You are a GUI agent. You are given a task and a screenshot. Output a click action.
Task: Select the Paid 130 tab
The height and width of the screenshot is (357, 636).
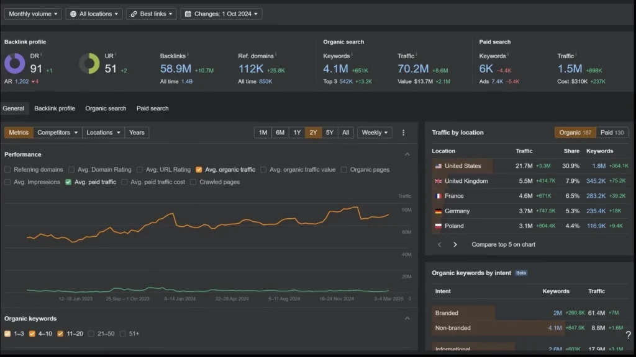[612, 133]
